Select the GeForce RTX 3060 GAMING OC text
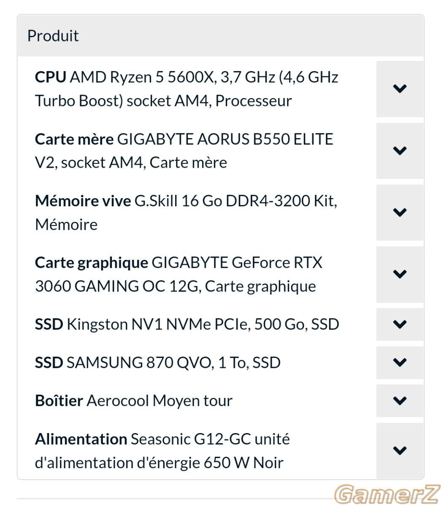The height and width of the screenshot is (507, 441). (x=179, y=274)
